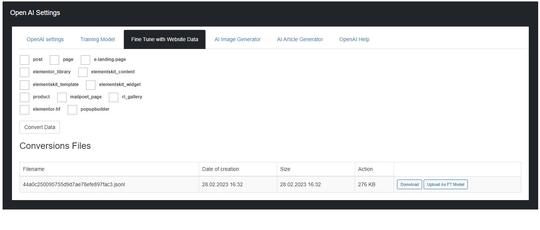Click the Convert Data button
Viewport: 540px width, 230px height.
[40, 127]
